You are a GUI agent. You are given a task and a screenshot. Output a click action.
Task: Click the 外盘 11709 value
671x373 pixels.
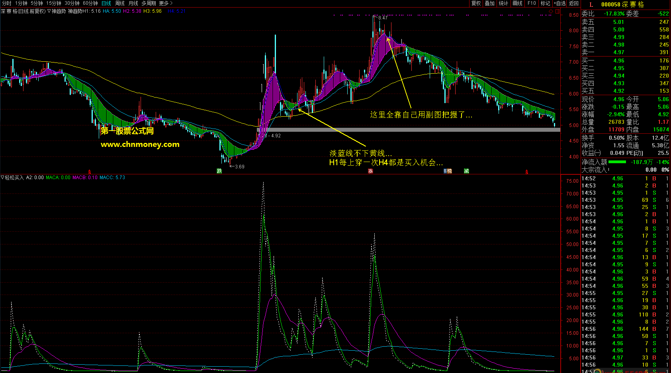point(616,129)
